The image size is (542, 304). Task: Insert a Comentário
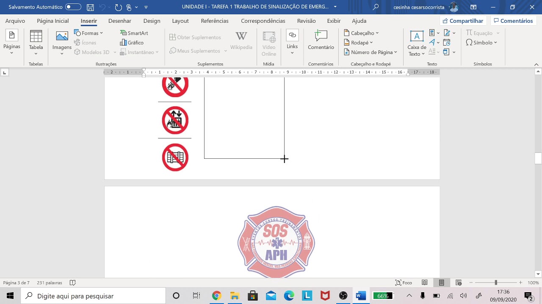[x=321, y=41]
